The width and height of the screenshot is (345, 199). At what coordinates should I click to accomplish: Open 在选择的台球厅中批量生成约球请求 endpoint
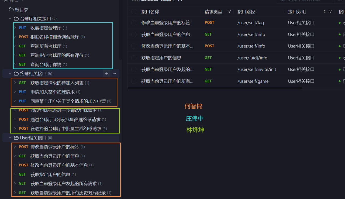point(66,129)
